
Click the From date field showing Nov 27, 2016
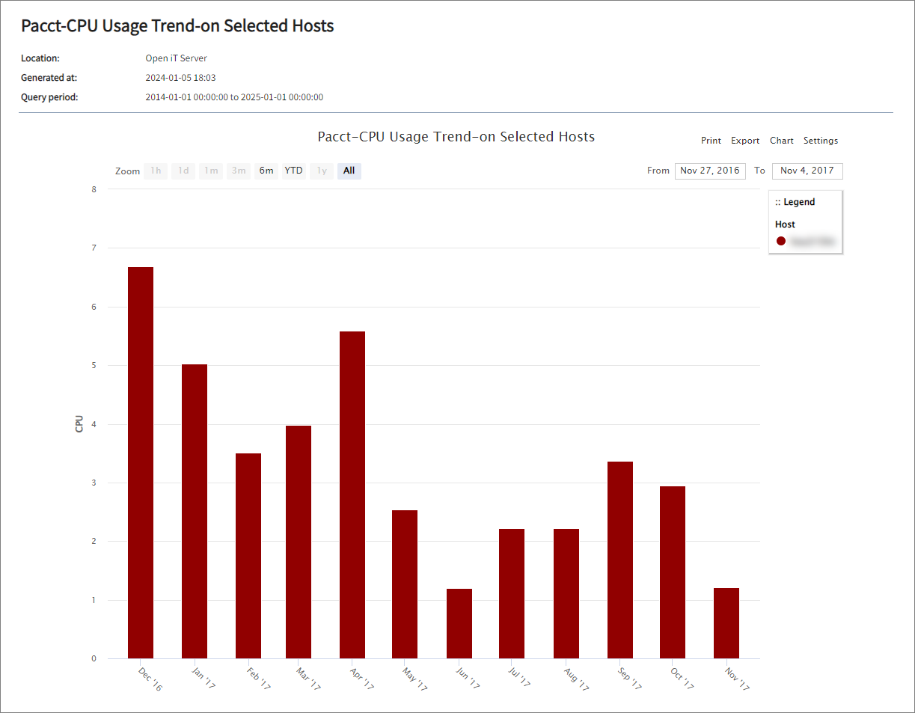[x=710, y=171]
